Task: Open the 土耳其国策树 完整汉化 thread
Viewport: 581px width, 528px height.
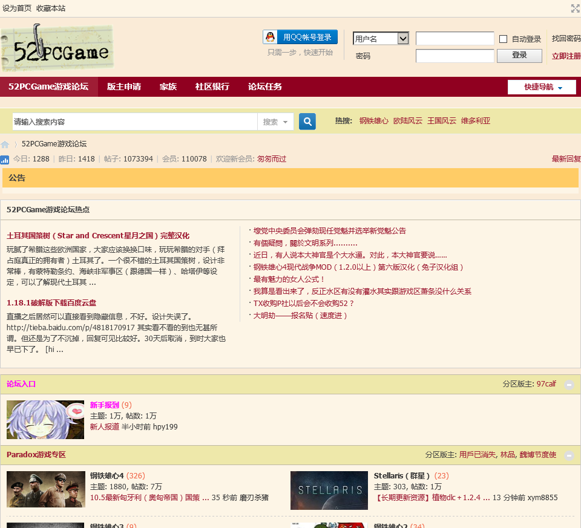Action: [x=98, y=236]
